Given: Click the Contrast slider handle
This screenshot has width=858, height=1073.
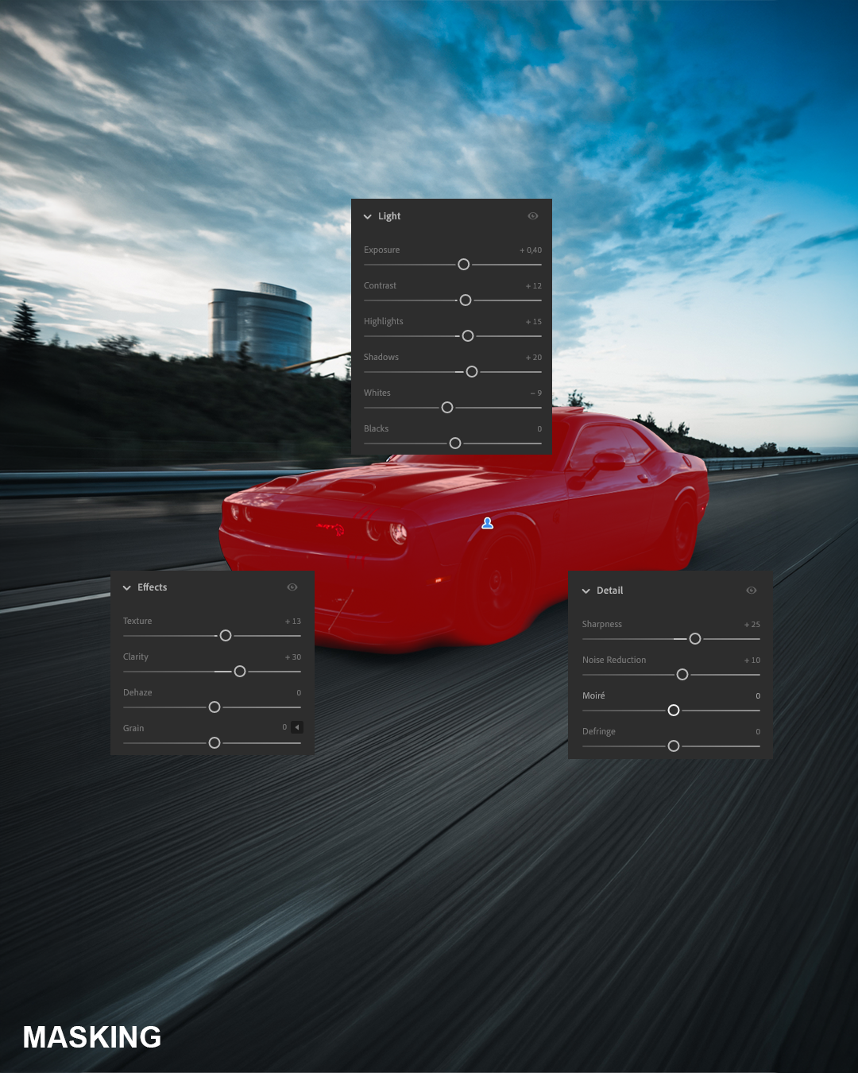Looking at the screenshot, I should tap(466, 300).
